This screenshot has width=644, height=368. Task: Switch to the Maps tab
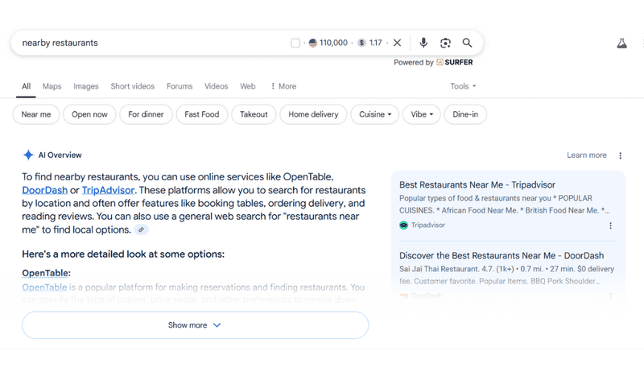click(52, 86)
